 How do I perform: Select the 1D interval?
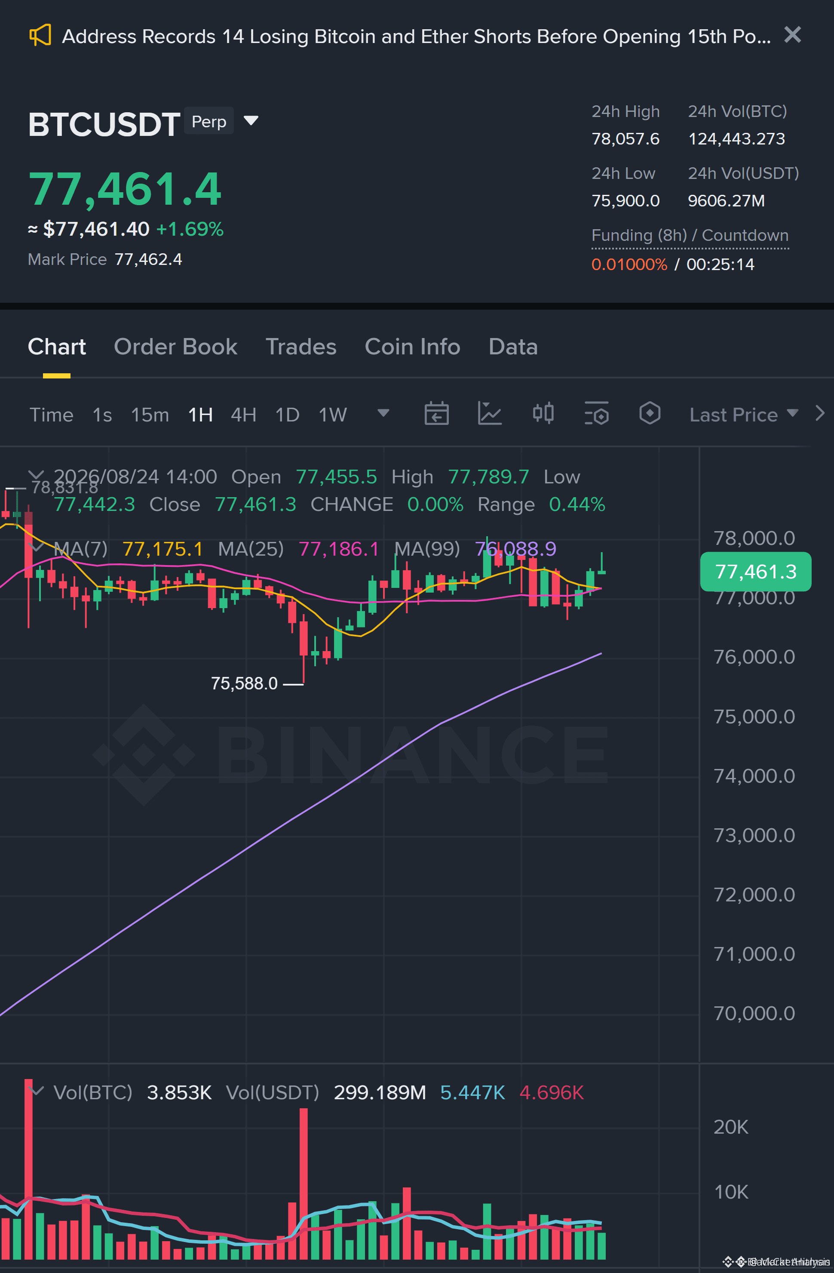[287, 415]
